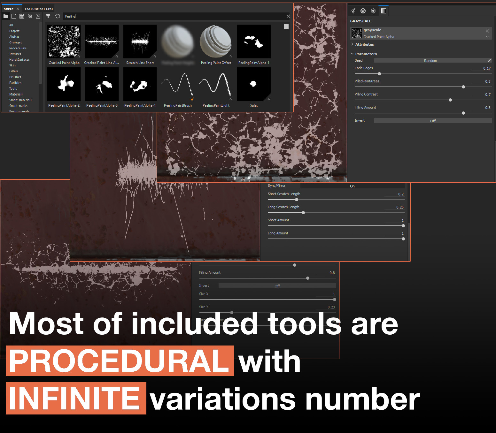Select the Cracked Paint Line Alpha thumbnail
496x433 pixels.
(x=102, y=42)
